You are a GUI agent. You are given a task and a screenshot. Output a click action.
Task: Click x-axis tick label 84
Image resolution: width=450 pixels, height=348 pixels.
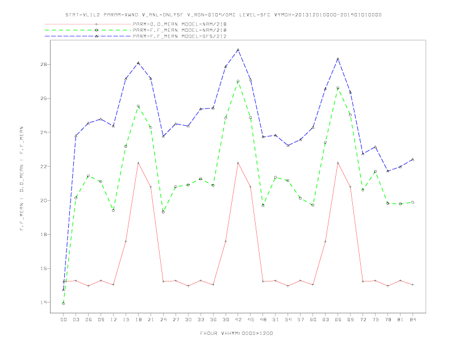[413, 320]
